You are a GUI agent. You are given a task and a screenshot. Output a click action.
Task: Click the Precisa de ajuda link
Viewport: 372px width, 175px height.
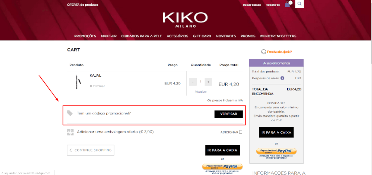point(279,51)
